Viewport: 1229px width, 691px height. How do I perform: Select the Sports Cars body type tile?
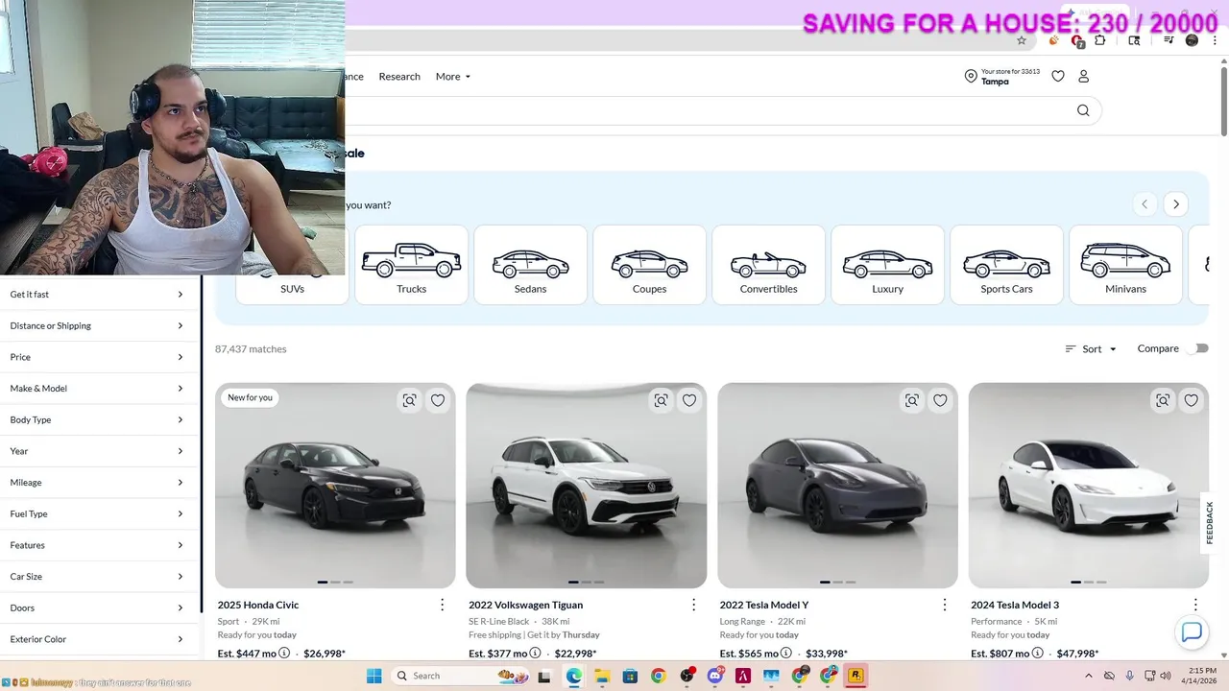click(x=1006, y=265)
